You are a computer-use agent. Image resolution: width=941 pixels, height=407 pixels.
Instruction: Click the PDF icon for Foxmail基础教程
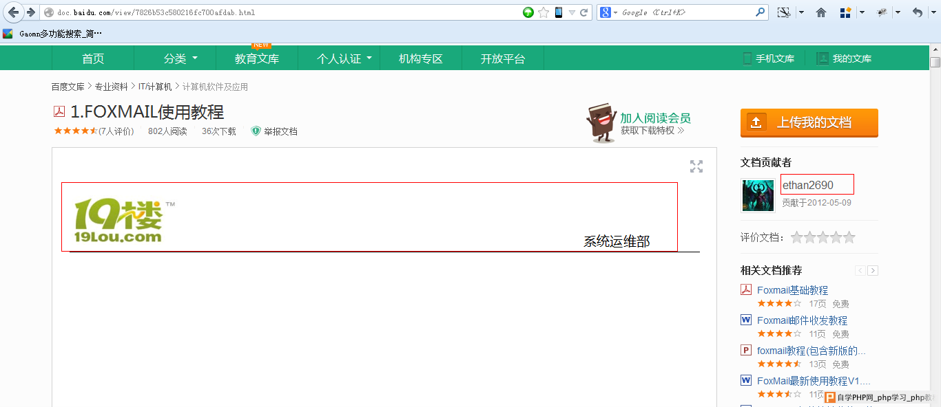pyautogui.click(x=746, y=289)
